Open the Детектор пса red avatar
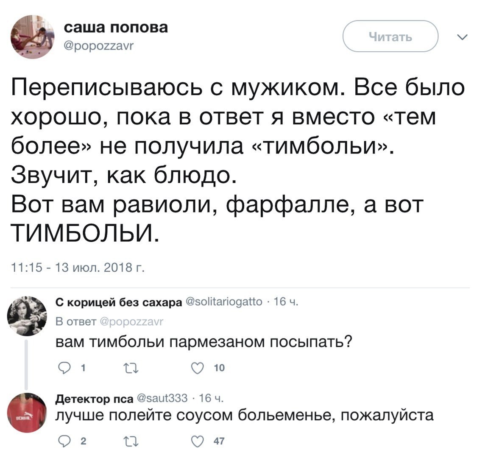Screen dimensions: 488x458 [x=27, y=413]
